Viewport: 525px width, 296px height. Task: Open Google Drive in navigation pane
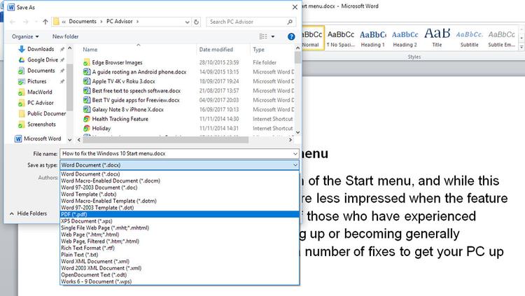pyautogui.click(x=42, y=59)
